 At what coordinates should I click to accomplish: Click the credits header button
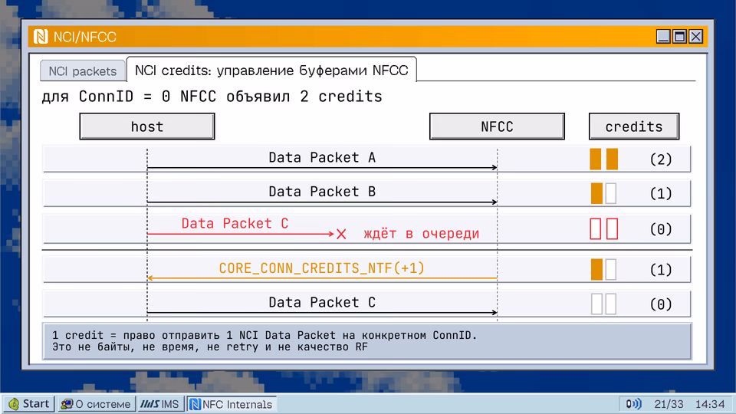634,127
